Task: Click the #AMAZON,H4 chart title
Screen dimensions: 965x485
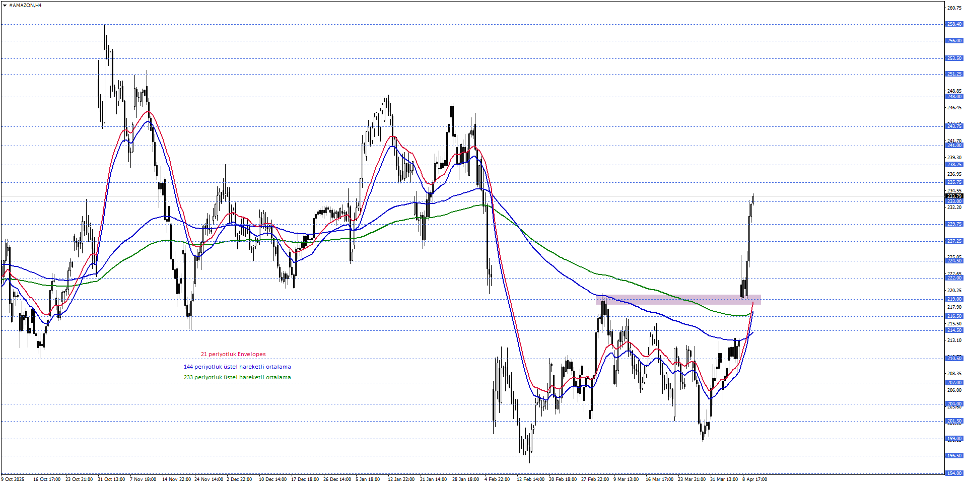Action: (x=25, y=6)
